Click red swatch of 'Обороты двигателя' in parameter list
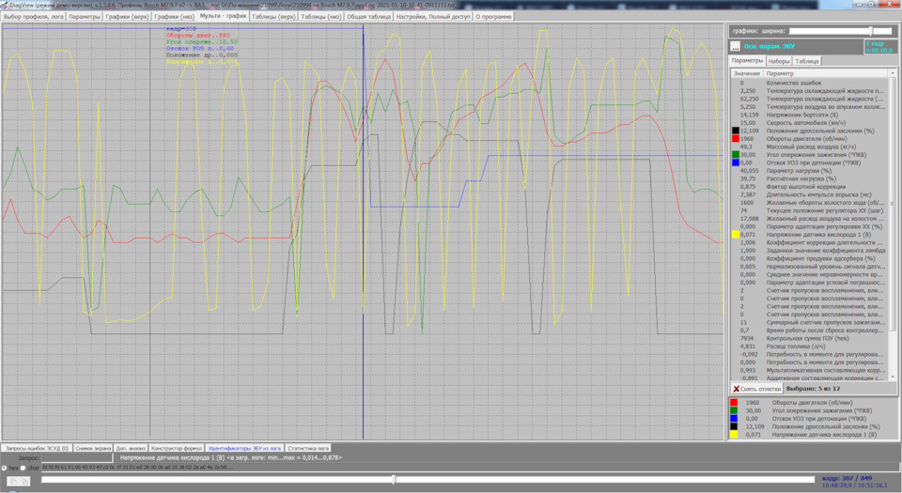Screen dimensions: 902x493 (735, 139)
